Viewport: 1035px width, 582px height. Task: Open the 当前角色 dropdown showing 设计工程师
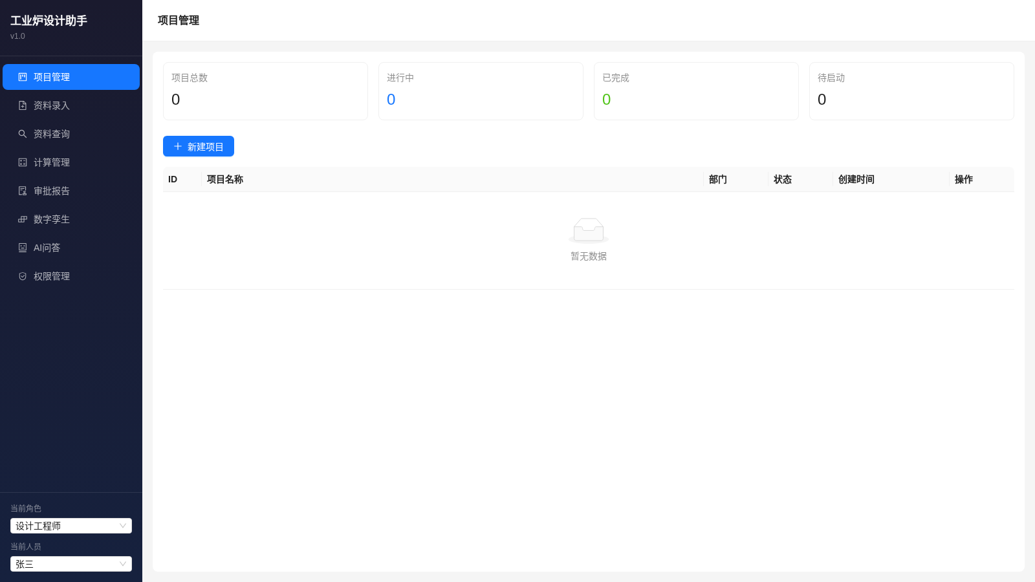[71, 526]
